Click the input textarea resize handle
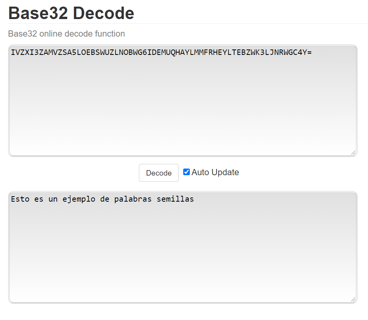 pos(353,153)
